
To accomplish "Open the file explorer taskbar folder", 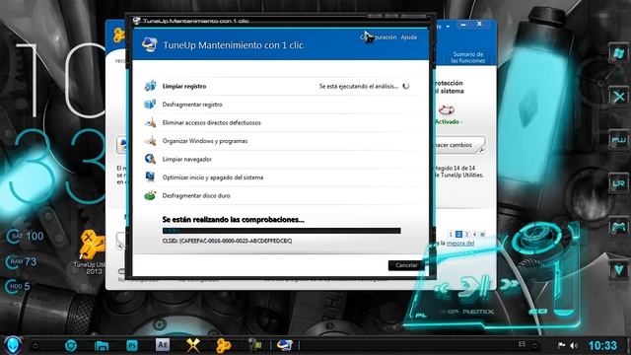I will pyautogui.click(x=102, y=345).
